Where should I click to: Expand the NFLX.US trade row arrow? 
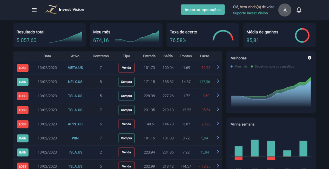[218, 81]
